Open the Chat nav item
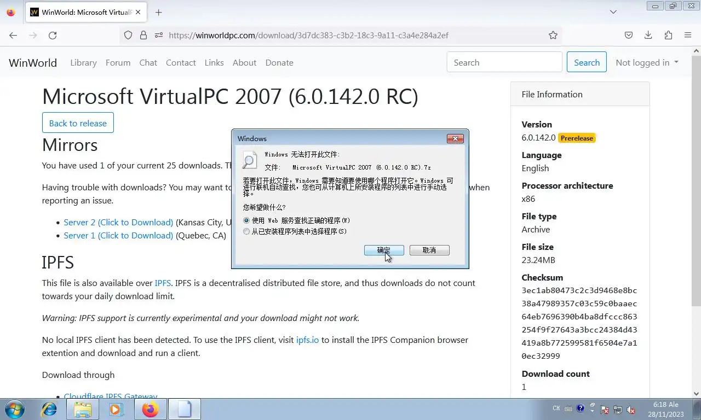The height and width of the screenshot is (420, 701). [148, 62]
